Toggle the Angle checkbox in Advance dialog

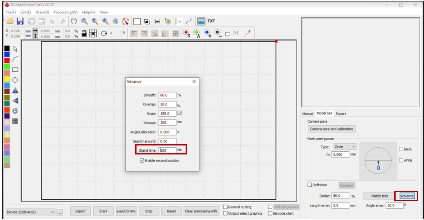pyautogui.click(x=179, y=113)
